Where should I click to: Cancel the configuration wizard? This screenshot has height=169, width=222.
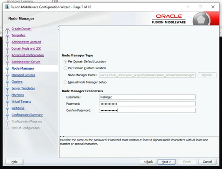point(207,162)
